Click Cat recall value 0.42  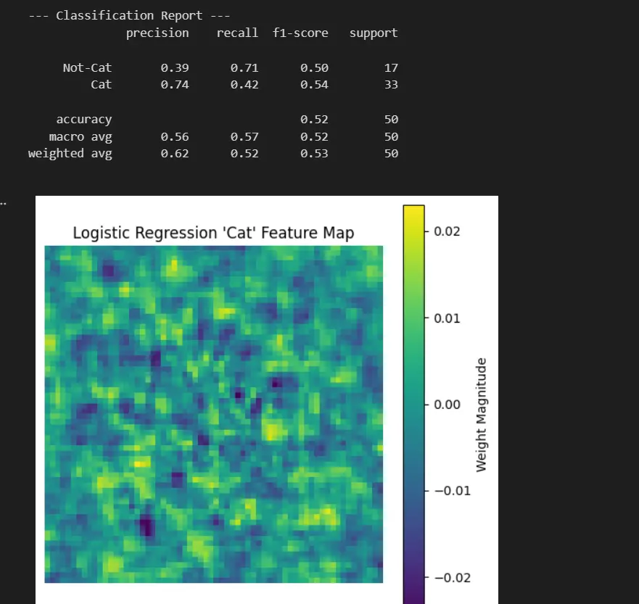[x=244, y=85]
